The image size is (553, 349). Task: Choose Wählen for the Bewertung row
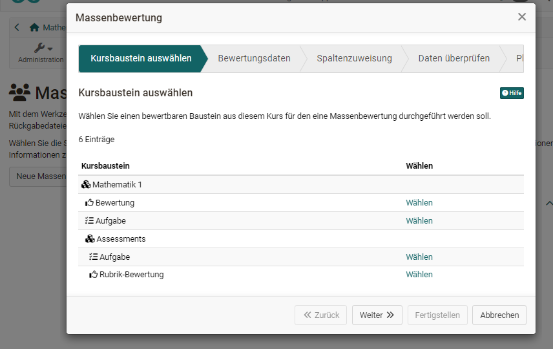[x=419, y=203]
